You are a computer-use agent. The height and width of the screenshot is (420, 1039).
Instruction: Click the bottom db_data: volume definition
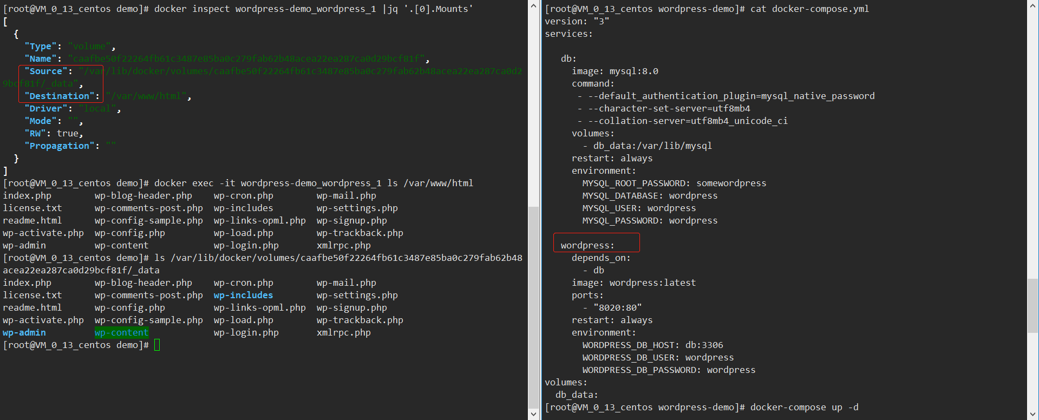[577, 395]
